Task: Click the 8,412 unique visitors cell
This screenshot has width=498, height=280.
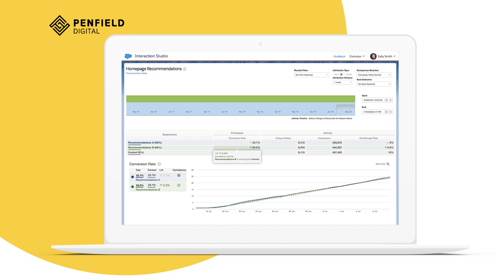Action: (x=283, y=143)
